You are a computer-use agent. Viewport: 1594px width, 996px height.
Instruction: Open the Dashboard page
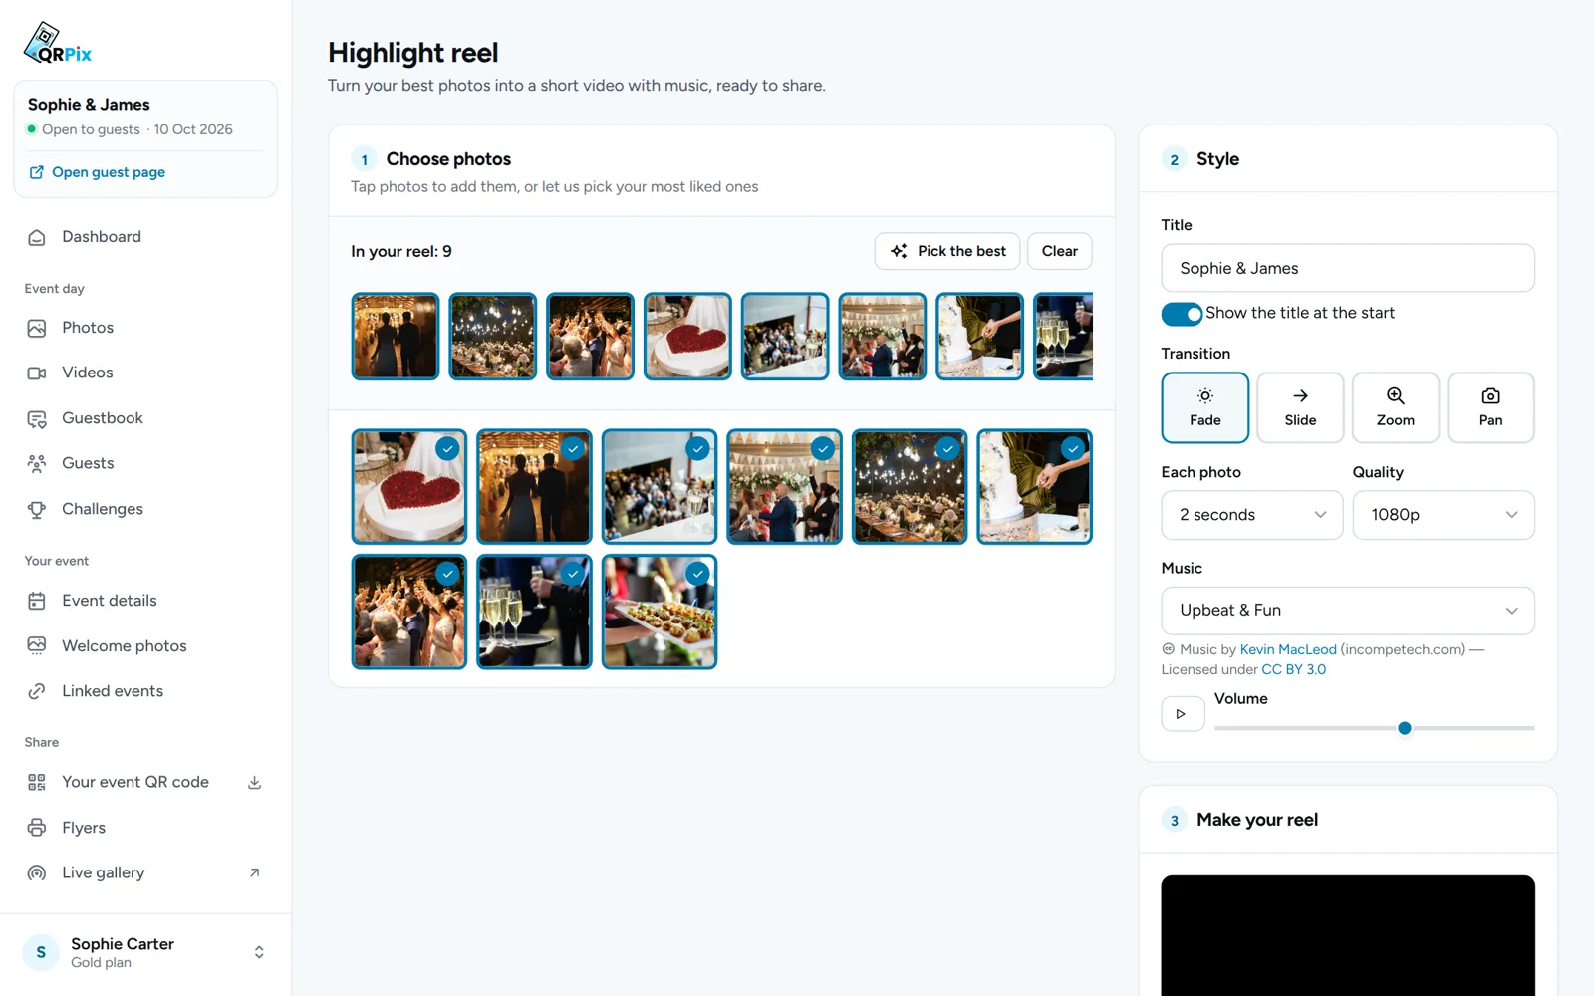pos(102,237)
